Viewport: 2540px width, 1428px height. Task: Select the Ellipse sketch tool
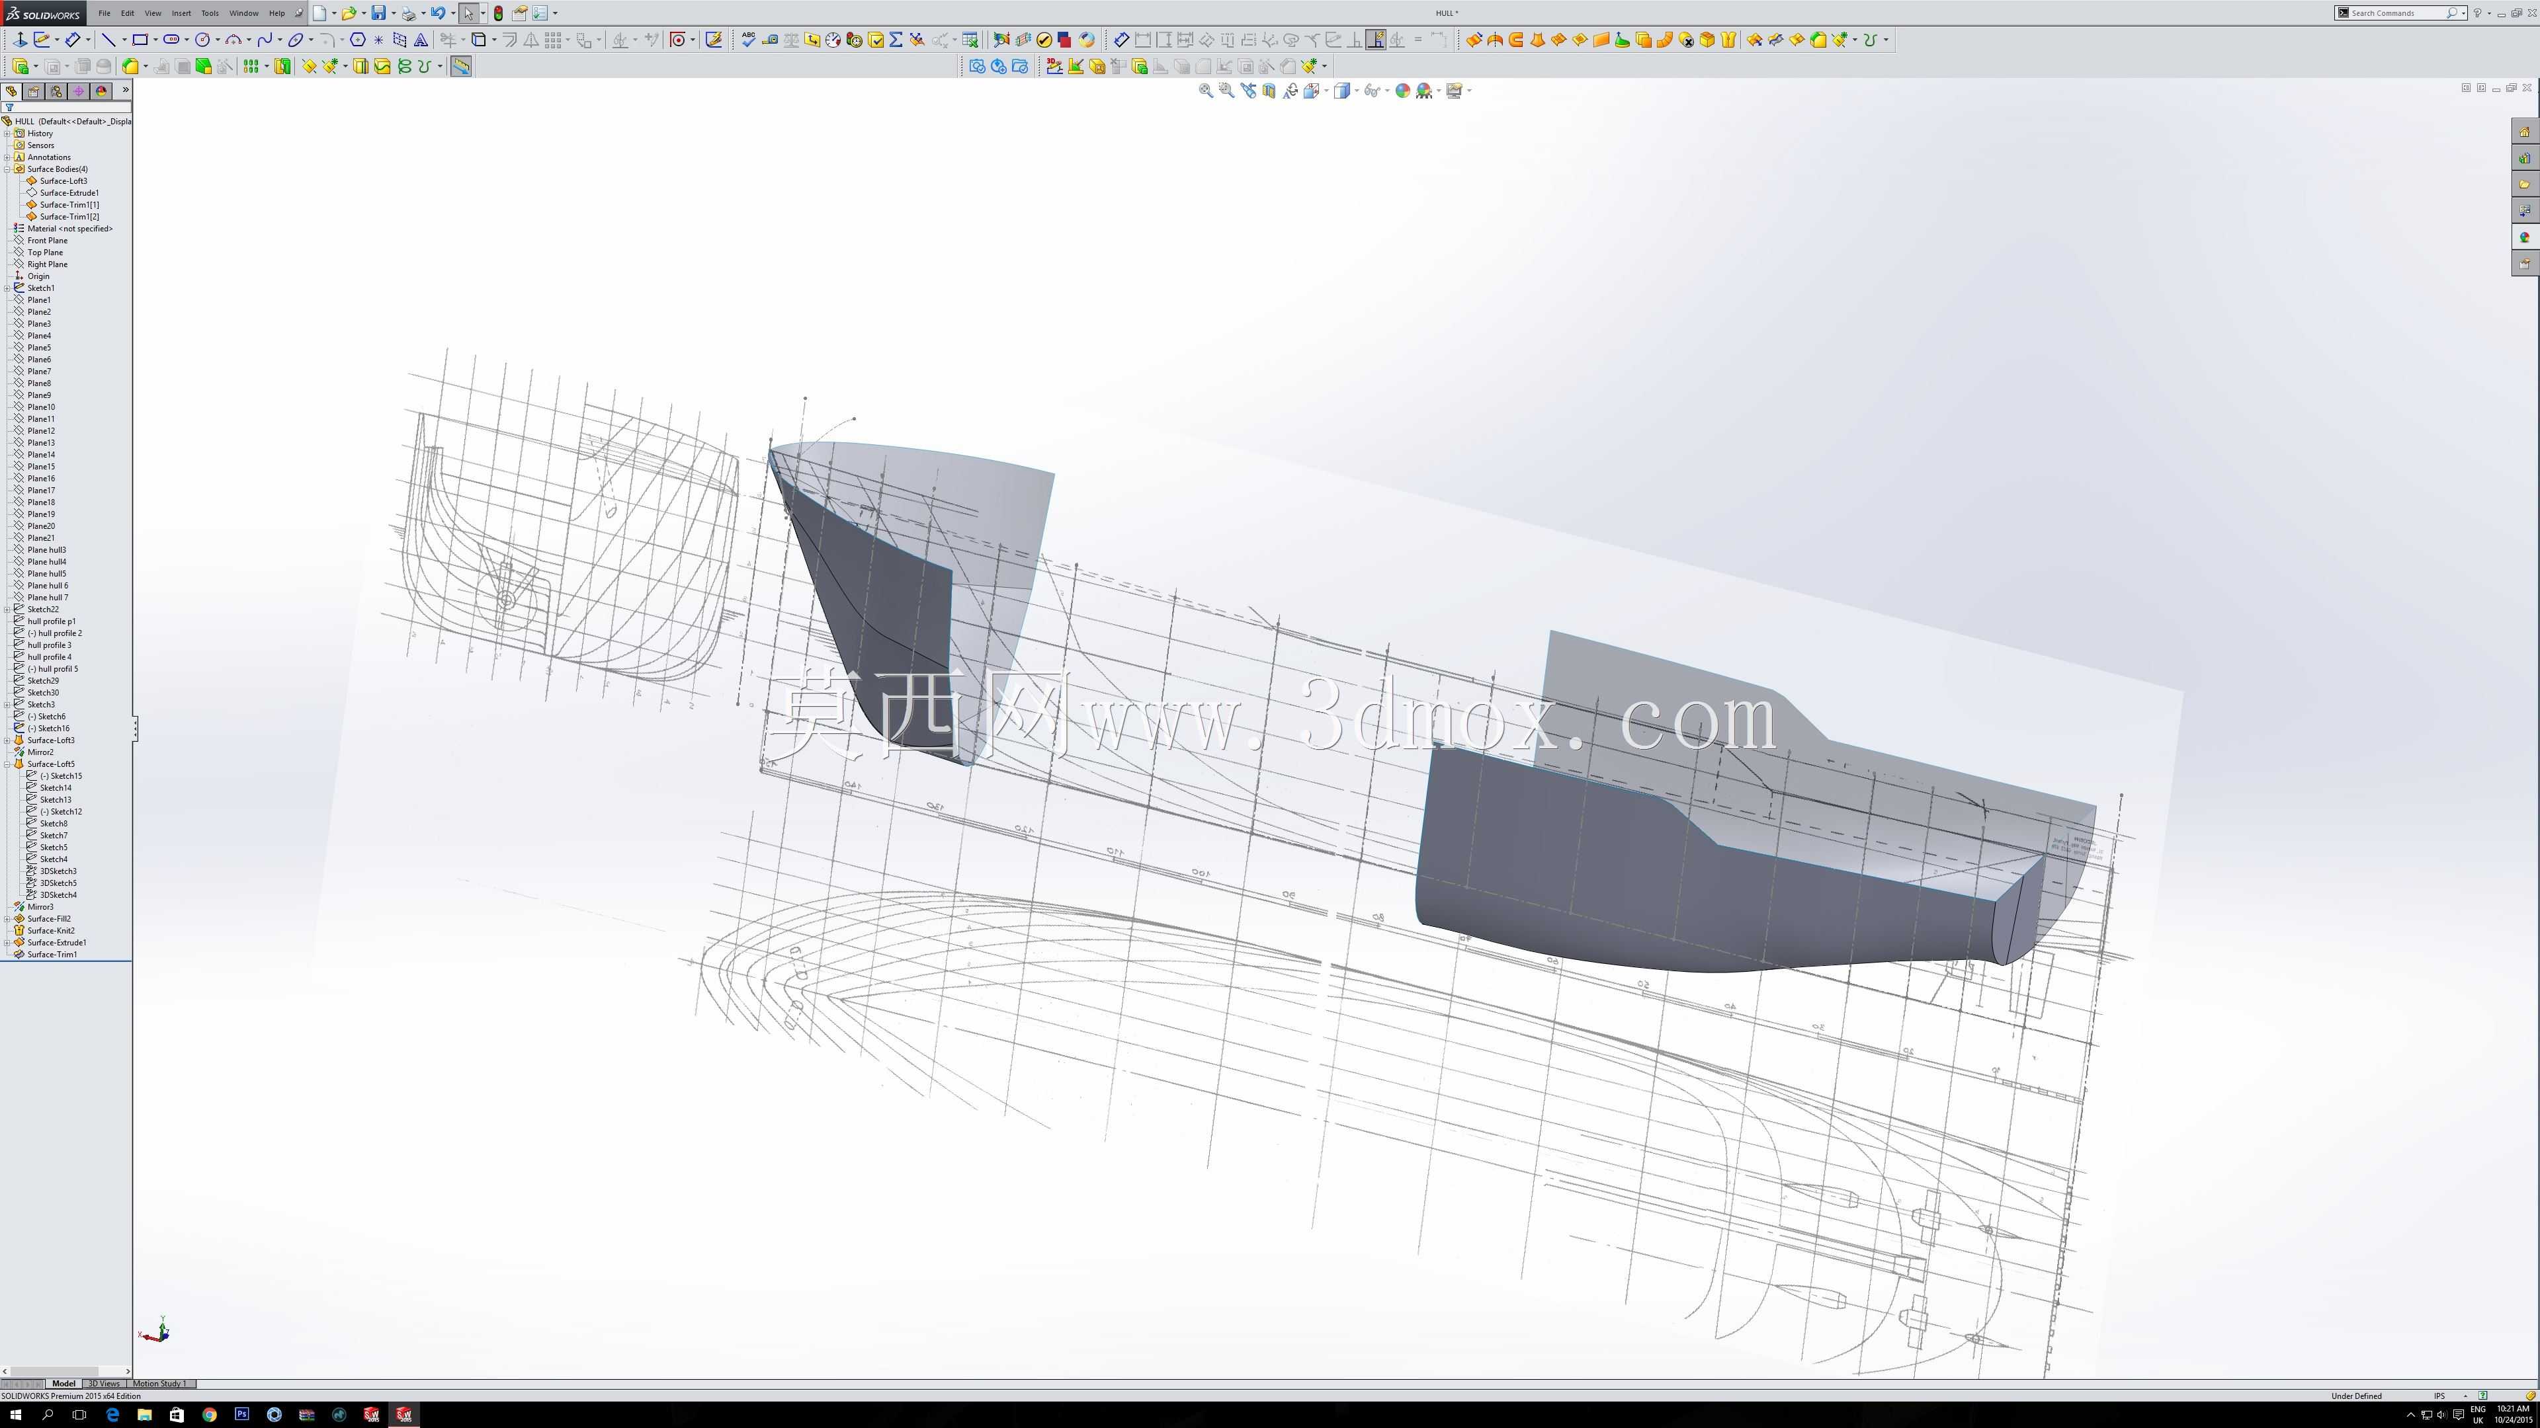(295, 40)
